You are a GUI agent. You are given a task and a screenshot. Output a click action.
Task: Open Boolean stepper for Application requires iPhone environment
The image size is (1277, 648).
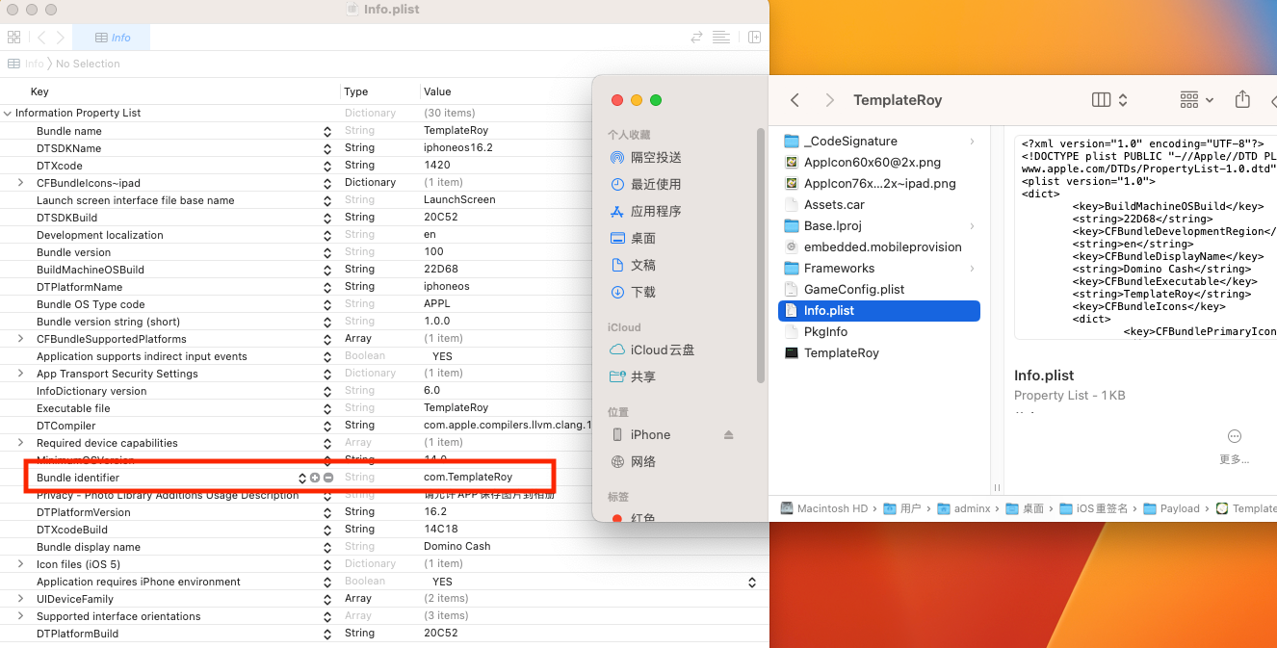click(x=752, y=582)
